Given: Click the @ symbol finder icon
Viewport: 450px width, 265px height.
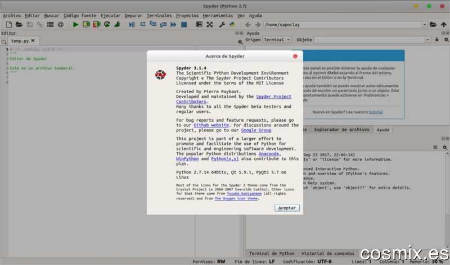Looking at the screenshot, I should point(61,25).
